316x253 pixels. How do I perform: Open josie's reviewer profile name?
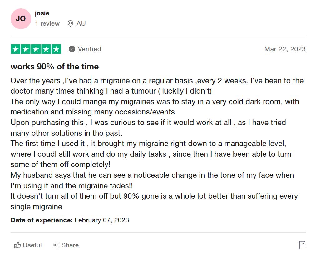pos(42,13)
